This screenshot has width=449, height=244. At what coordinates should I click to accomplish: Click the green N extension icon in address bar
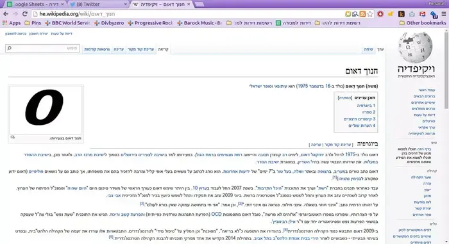coord(348,14)
